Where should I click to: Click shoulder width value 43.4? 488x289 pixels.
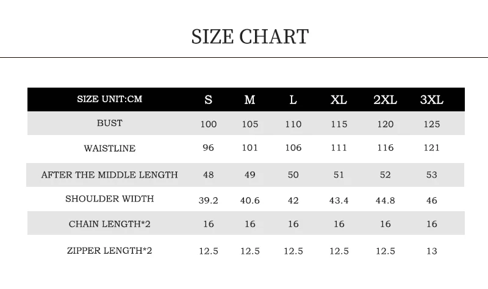339,201
